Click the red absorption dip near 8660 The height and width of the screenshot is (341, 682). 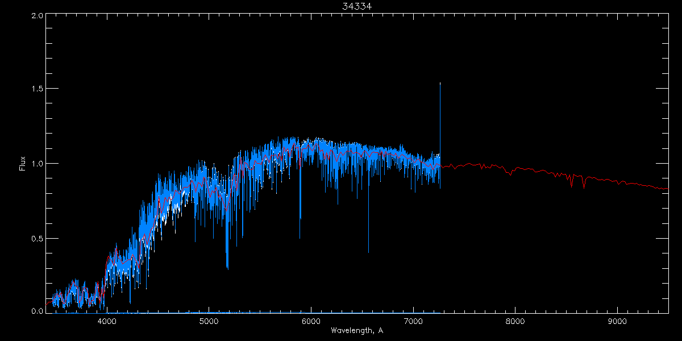point(584,182)
